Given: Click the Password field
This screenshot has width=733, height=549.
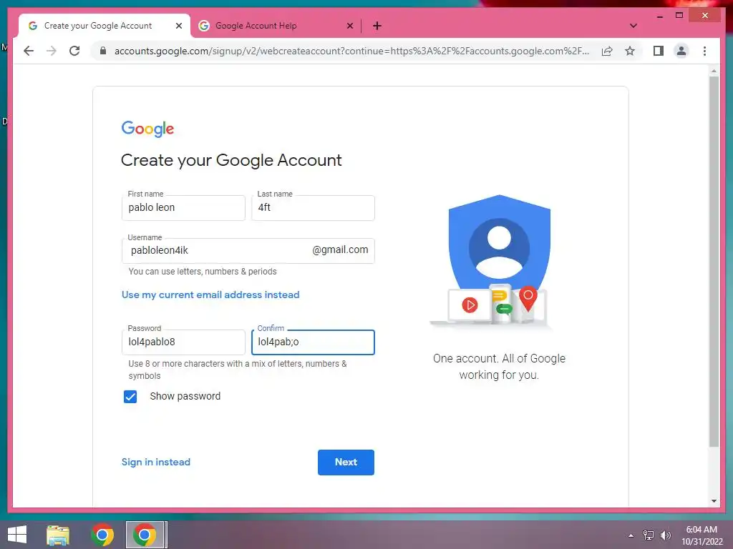Looking at the screenshot, I should (183, 342).
